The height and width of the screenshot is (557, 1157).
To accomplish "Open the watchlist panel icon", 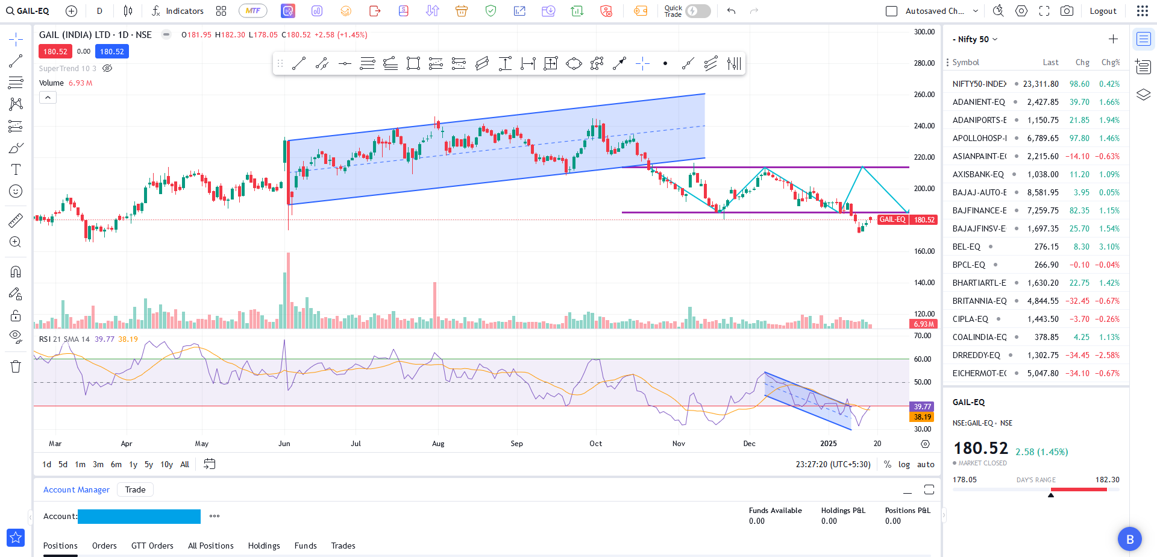I will click(1143, 39).
